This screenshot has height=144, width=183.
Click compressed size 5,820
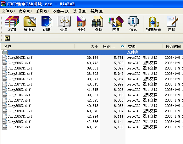[x=119, y=63]
